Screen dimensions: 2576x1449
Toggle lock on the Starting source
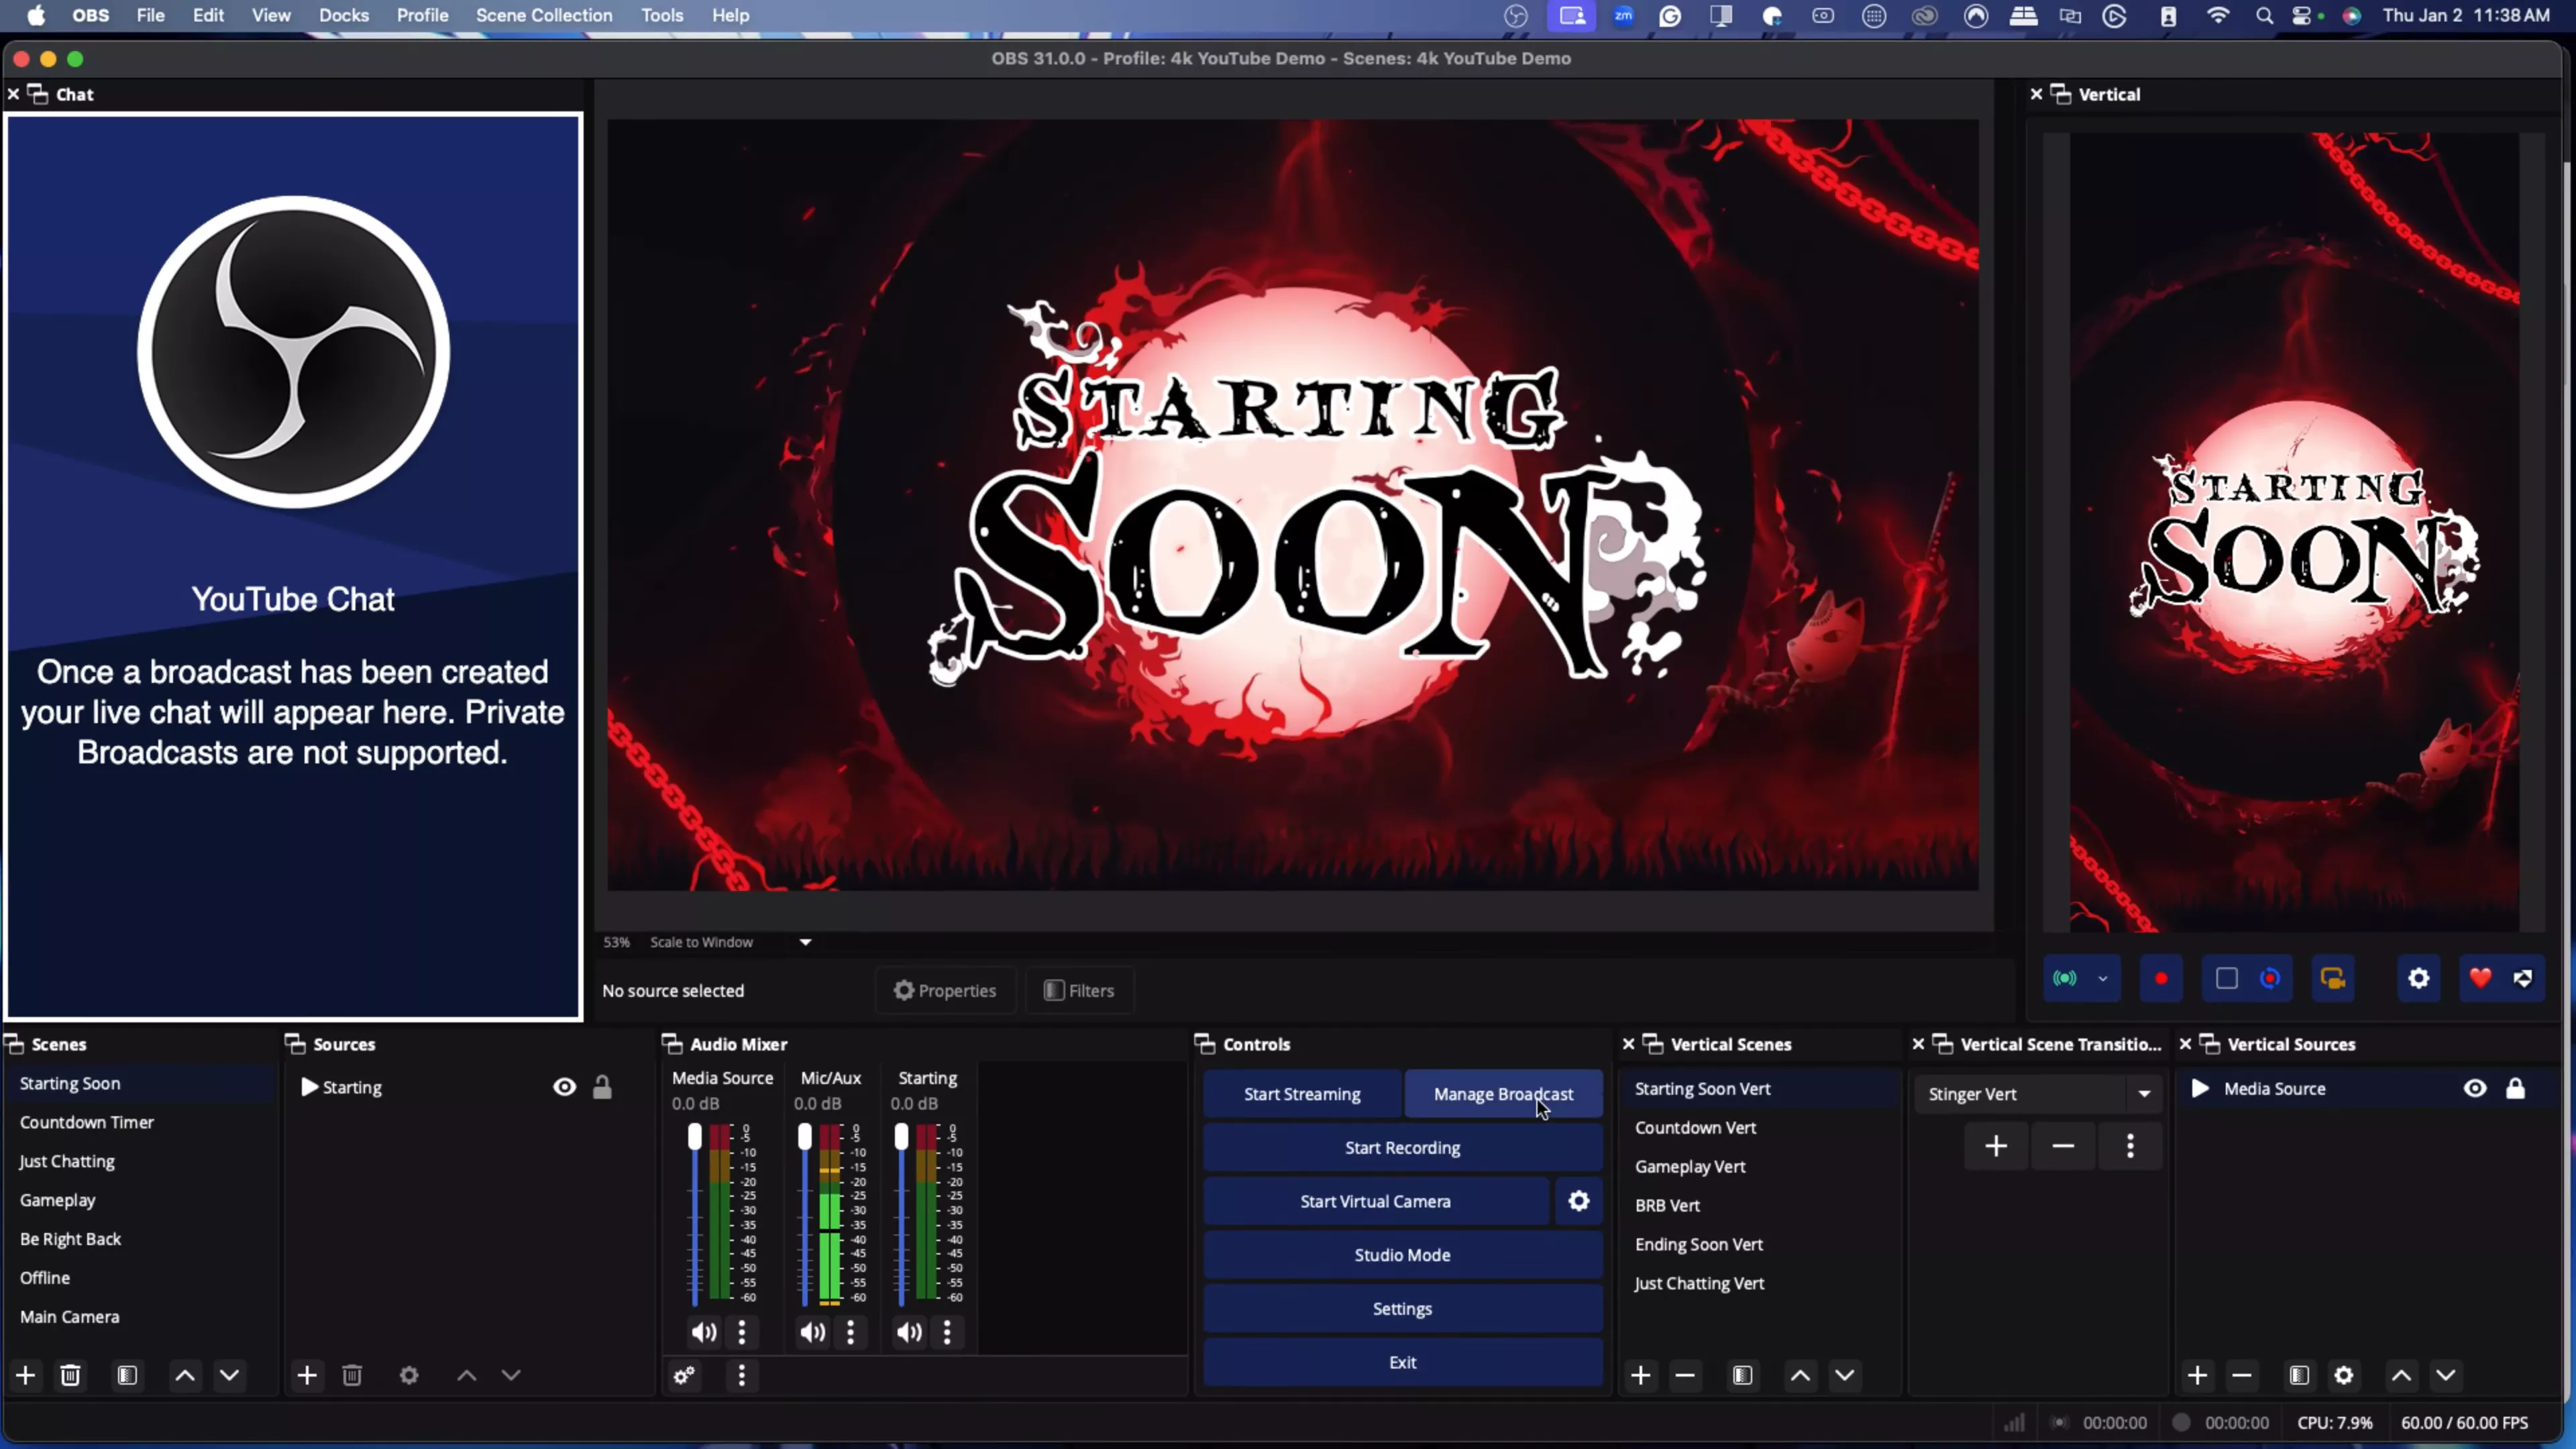[x=602, y=1087]
